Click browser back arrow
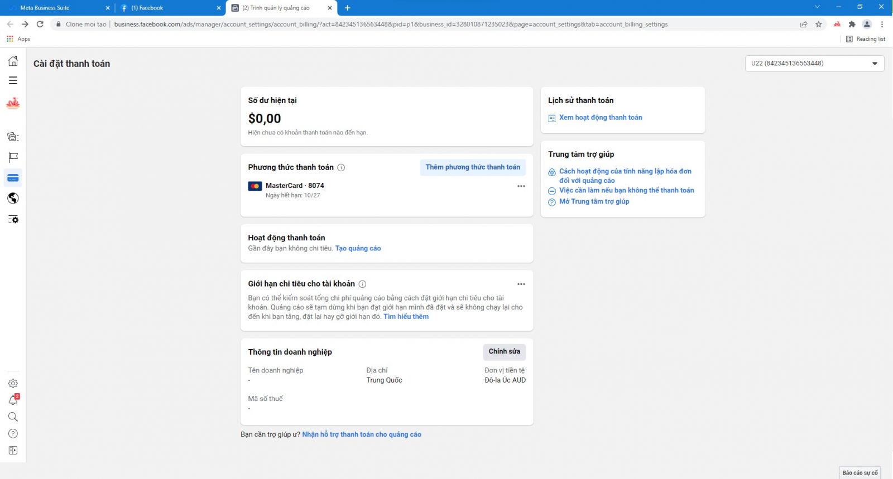The height and width of the screenshot is (479, 893). point(10,24)
